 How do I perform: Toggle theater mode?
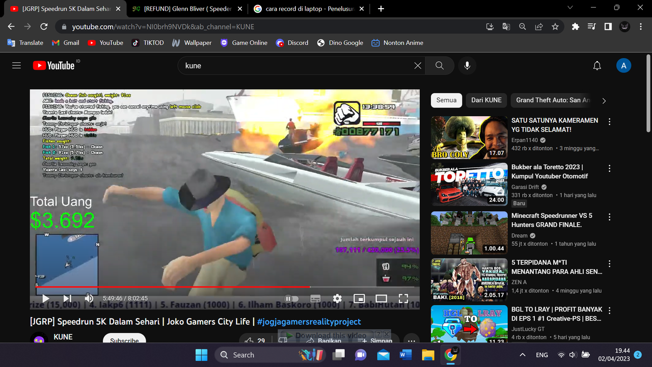pyautogui.click(x=381, y=299)
